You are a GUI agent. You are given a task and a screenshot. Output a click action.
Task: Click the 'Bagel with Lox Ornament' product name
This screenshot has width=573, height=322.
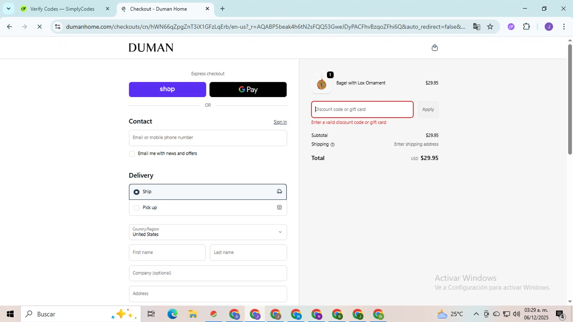click(x=361, y=83)
